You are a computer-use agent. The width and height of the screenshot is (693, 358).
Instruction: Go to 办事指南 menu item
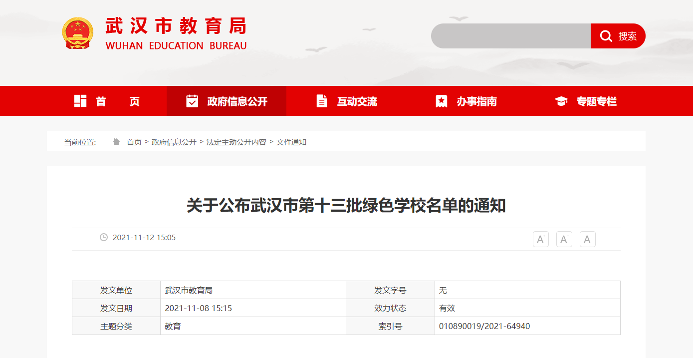point(476,101)
